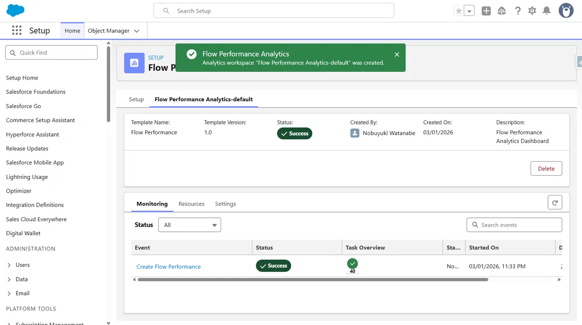Click the events table horizontal scrollbar
This screenshot has width=582, height=325.
(313, 279)
